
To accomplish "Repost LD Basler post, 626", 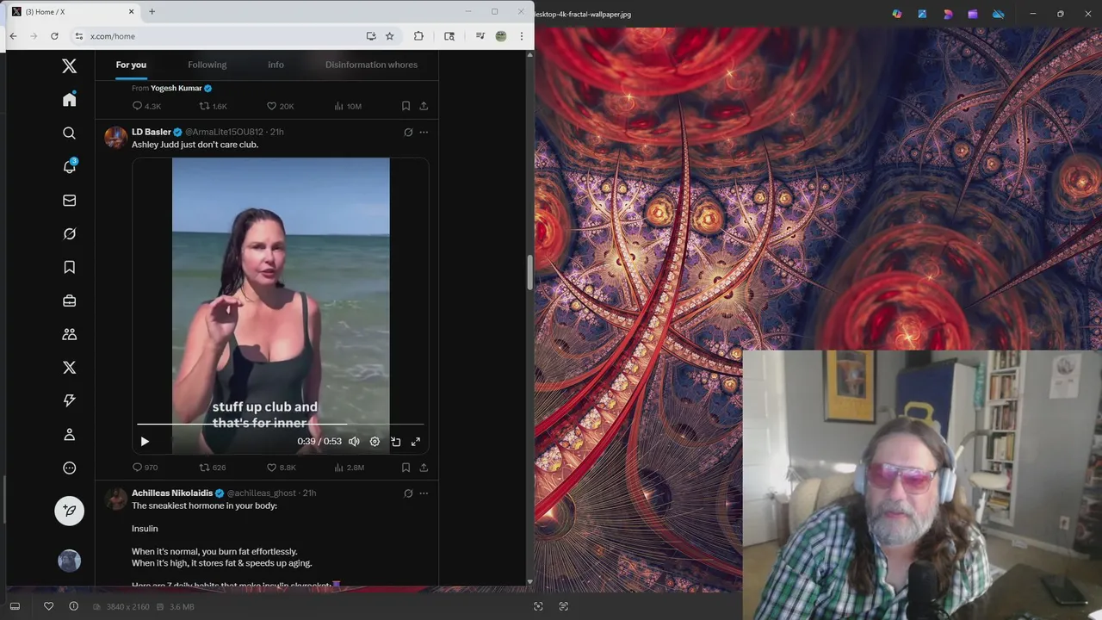I will [213, 468].
